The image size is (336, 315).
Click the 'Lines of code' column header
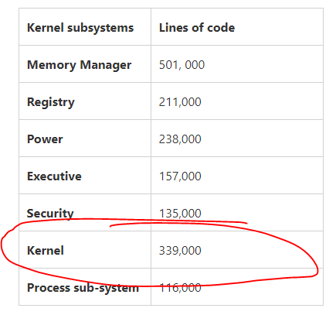197,28
